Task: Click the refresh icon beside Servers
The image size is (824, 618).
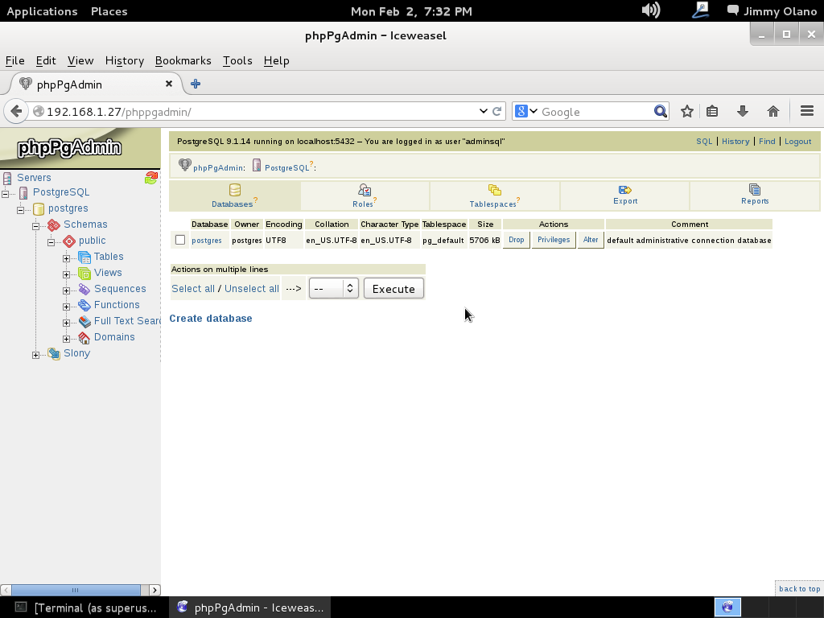Action: (150, 178)
